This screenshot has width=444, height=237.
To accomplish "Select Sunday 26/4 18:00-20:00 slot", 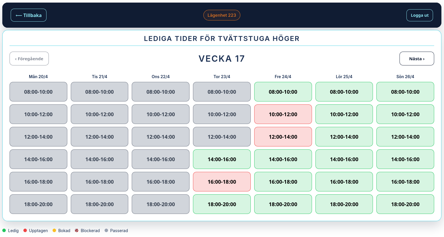I will coord(405,204).
